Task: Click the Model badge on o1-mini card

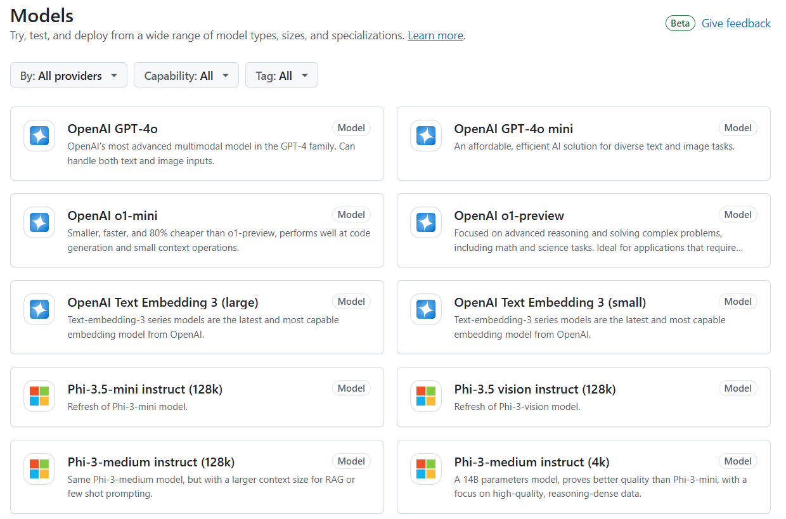Action: tap(351, 215)
